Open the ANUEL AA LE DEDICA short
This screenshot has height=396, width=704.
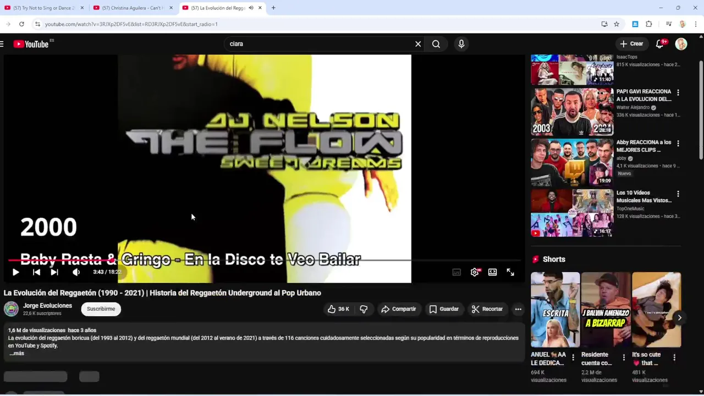point(555,310)
